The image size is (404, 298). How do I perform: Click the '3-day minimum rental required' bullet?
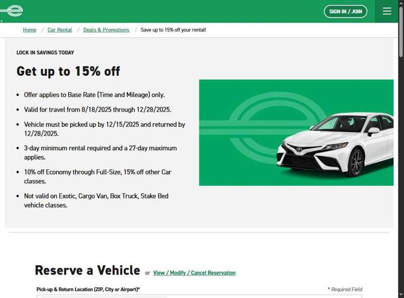[100, 153]
